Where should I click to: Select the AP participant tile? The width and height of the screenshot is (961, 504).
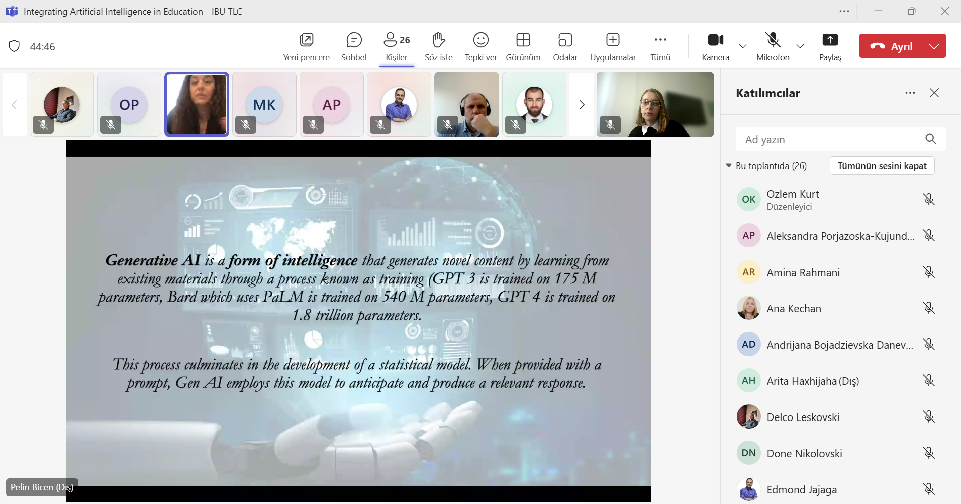click(x=331, y=105)
